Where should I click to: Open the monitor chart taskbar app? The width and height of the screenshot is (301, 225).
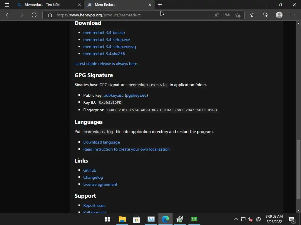point(151,219)
